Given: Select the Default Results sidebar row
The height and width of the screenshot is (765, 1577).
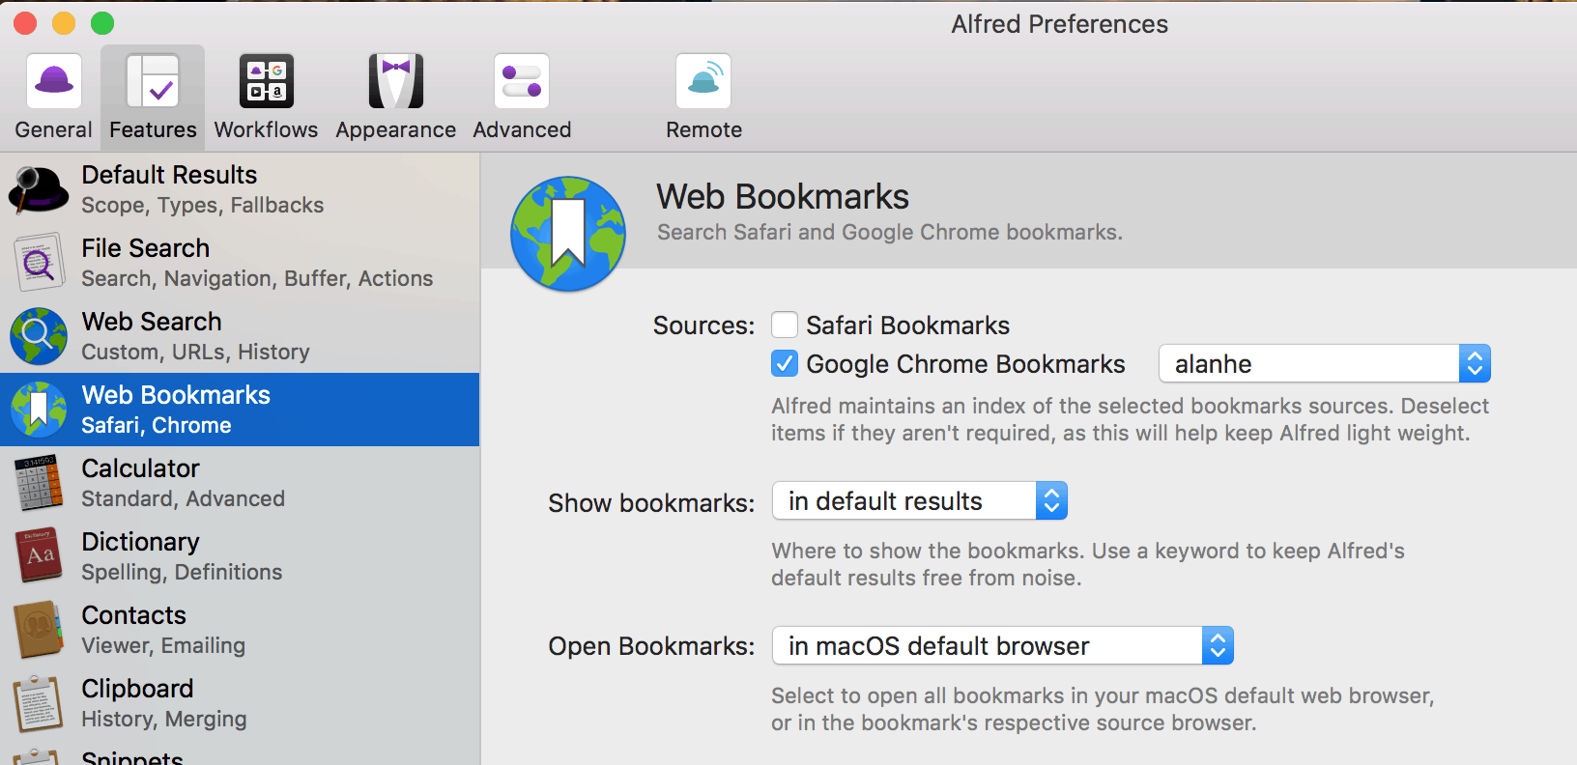Looking at the screenshot, I should click(240, 189).
